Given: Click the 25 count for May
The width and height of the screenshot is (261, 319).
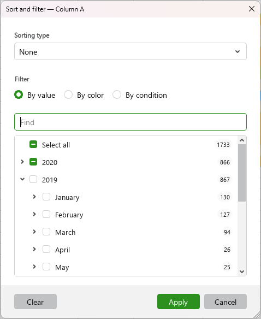Looking at the screenshot, I should [227, 267].
